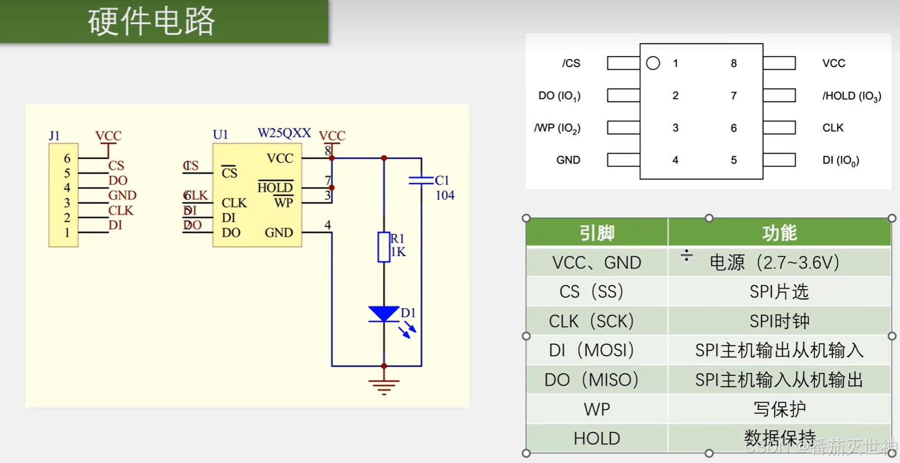Screen dimensions: 900x463
Task: Click the WP cell in the table
Action: (x=597, y=409)
